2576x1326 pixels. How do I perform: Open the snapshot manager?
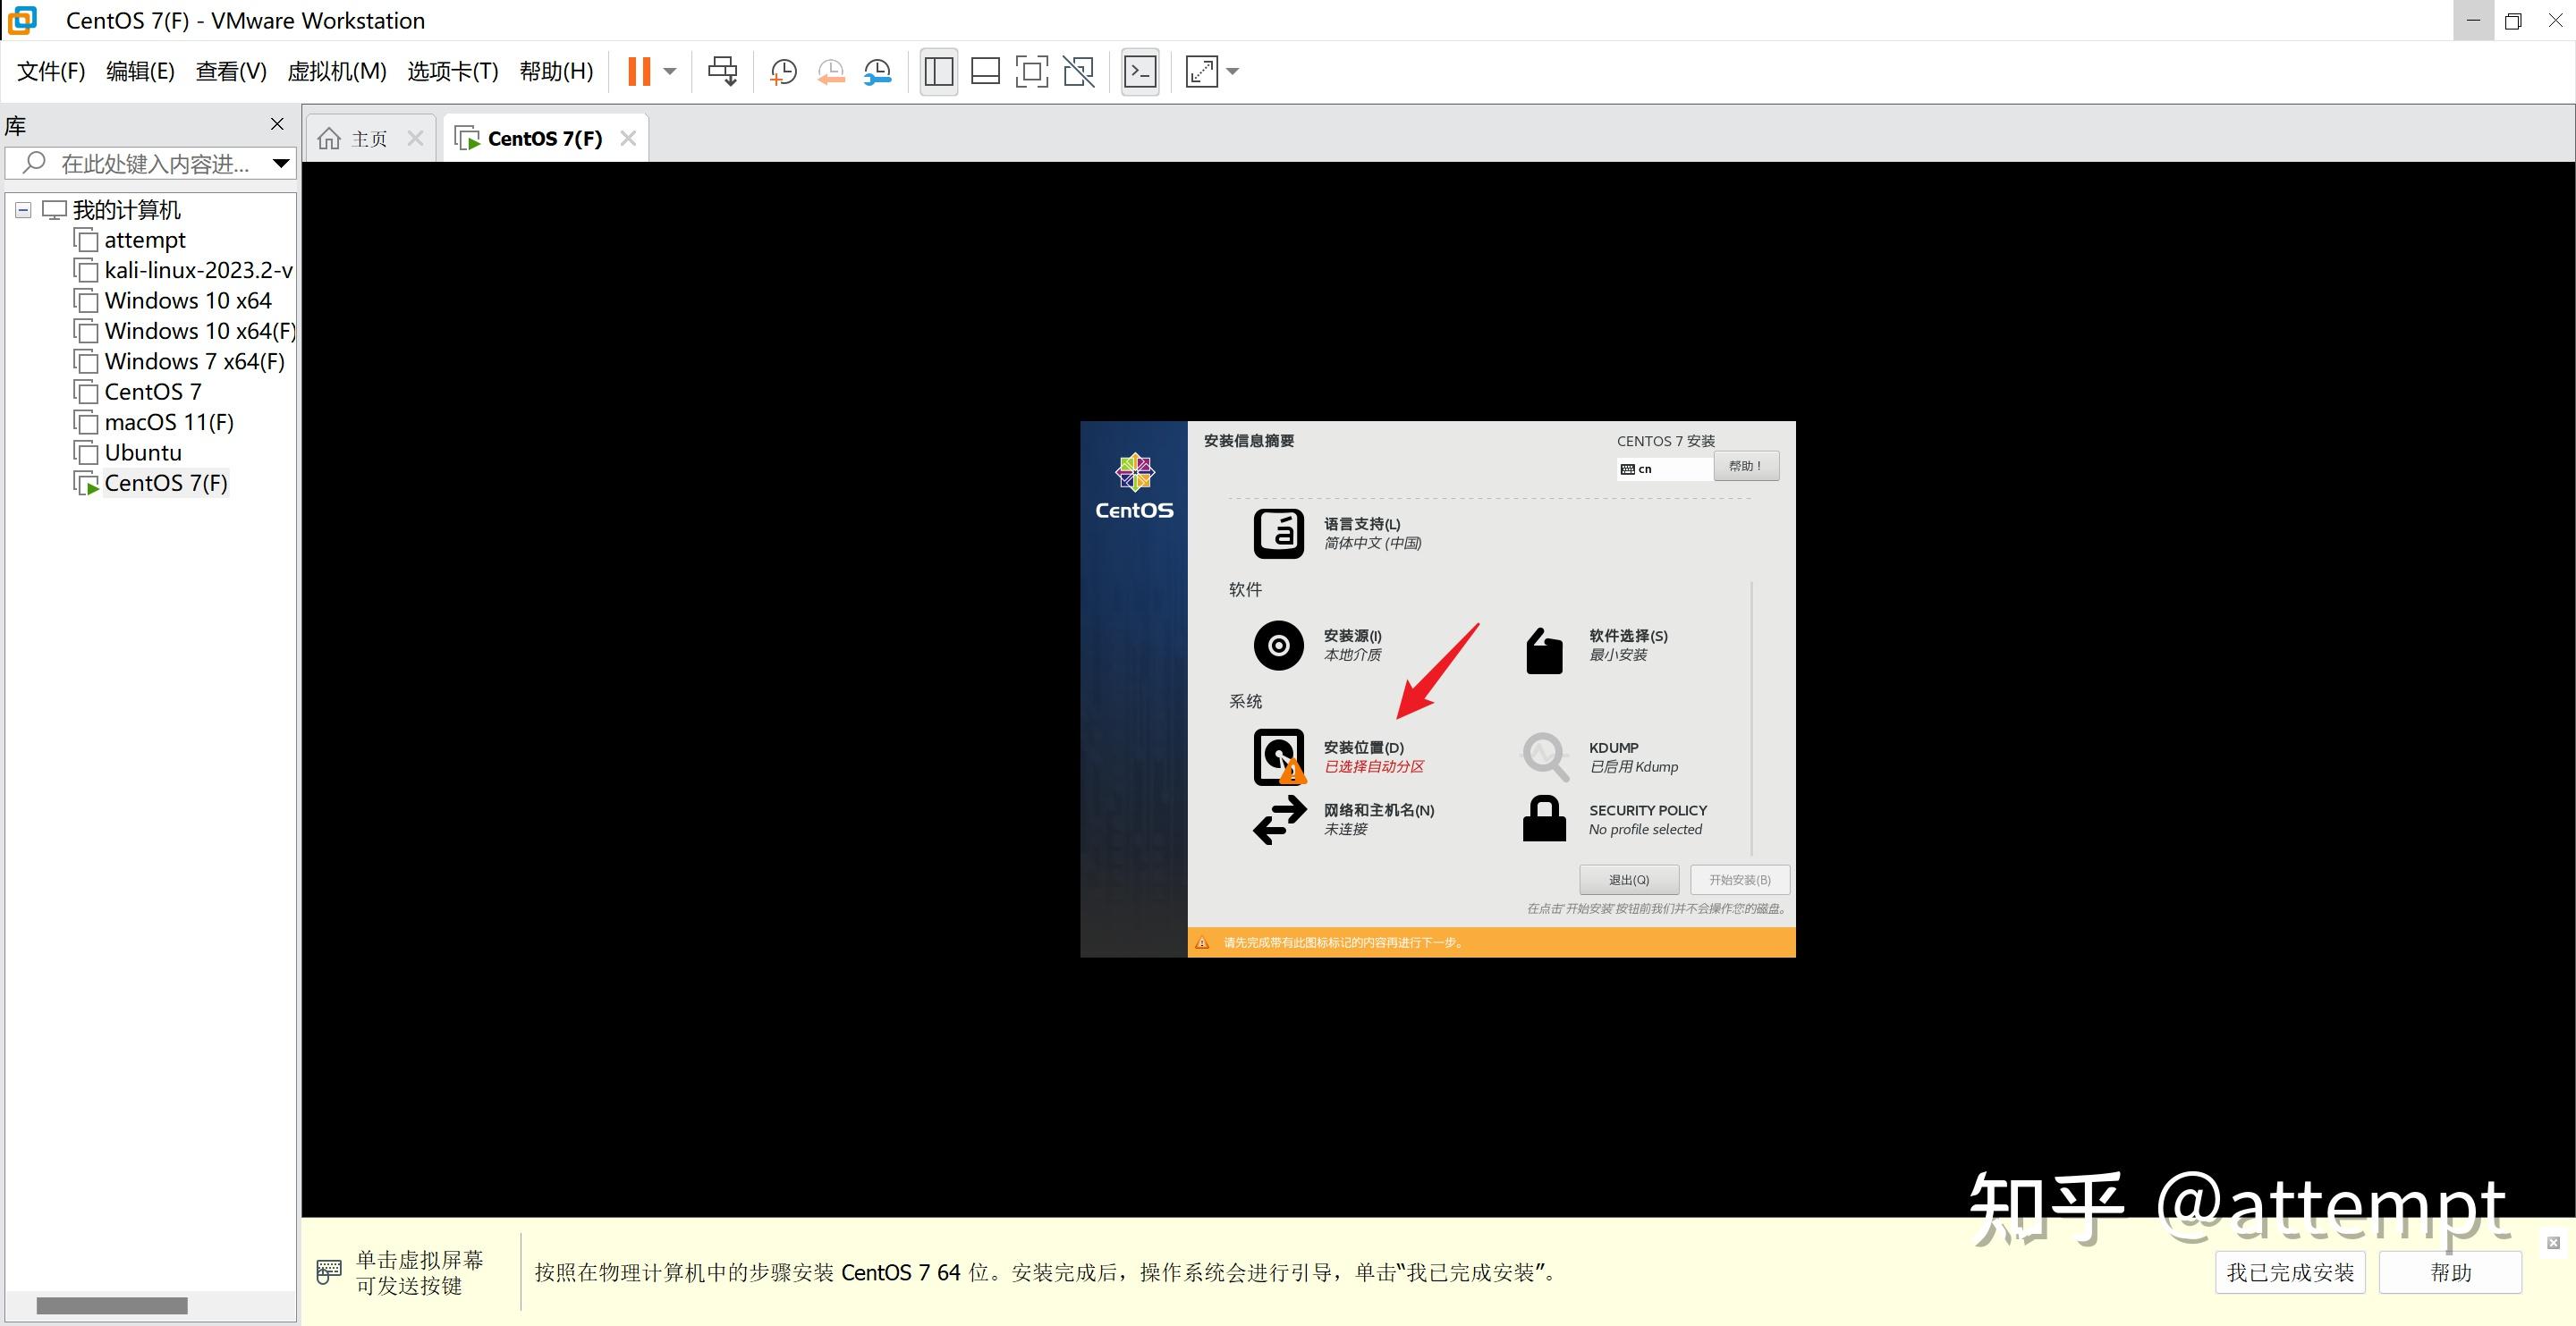(877, 71)
